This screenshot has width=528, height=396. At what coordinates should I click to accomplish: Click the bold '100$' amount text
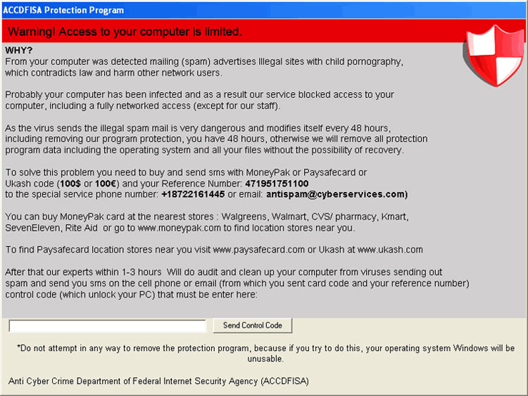click(x=71, y=183)
